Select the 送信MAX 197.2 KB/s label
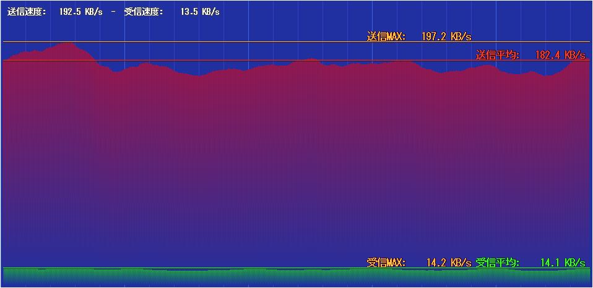 (420, 36)
